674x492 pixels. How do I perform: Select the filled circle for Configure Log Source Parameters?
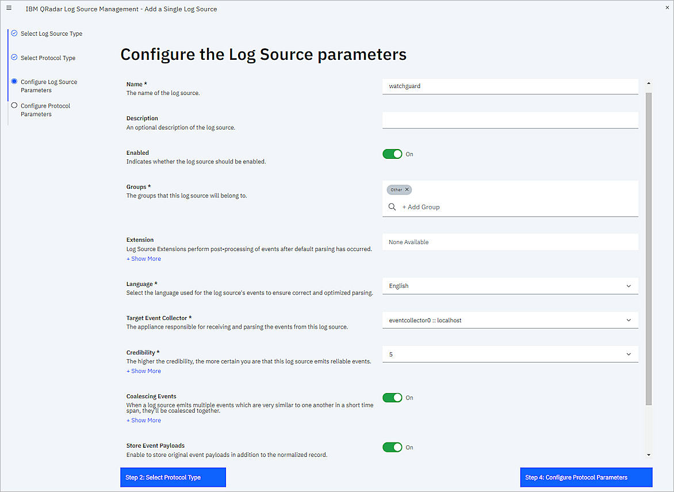[13, 82]
